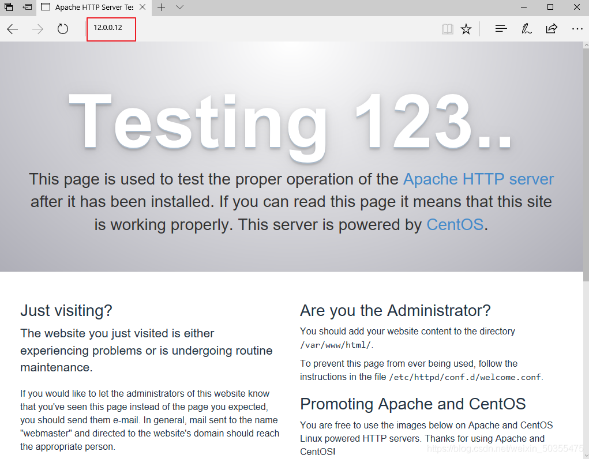Open a new tab with plus button
589x459 pixels.
tap(161, 7)
